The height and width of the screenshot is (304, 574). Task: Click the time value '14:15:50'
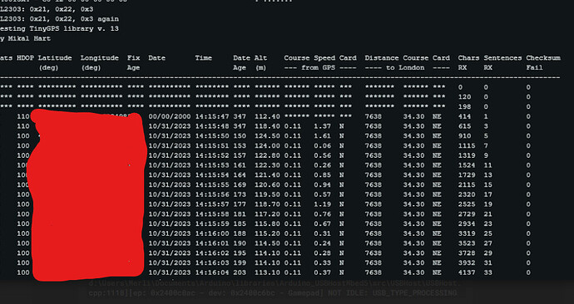(212, 136)
